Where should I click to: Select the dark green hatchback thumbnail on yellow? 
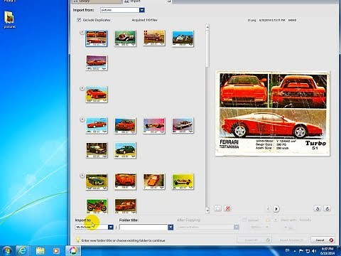point(125,150)
